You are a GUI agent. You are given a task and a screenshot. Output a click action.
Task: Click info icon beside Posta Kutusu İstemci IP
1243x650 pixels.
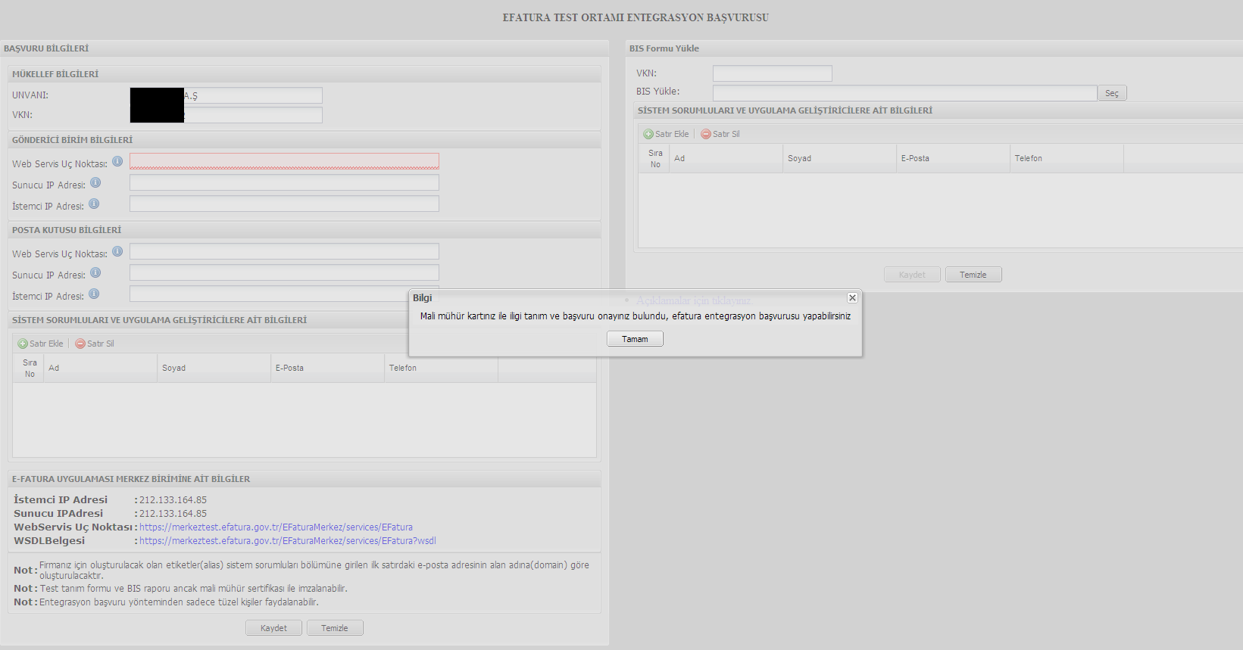pos(94,294)
